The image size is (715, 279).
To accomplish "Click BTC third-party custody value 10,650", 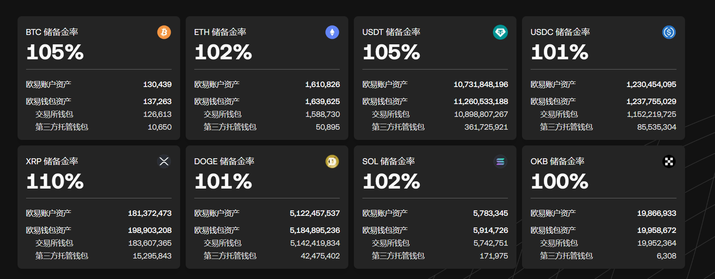I will [x=160, y=127].
